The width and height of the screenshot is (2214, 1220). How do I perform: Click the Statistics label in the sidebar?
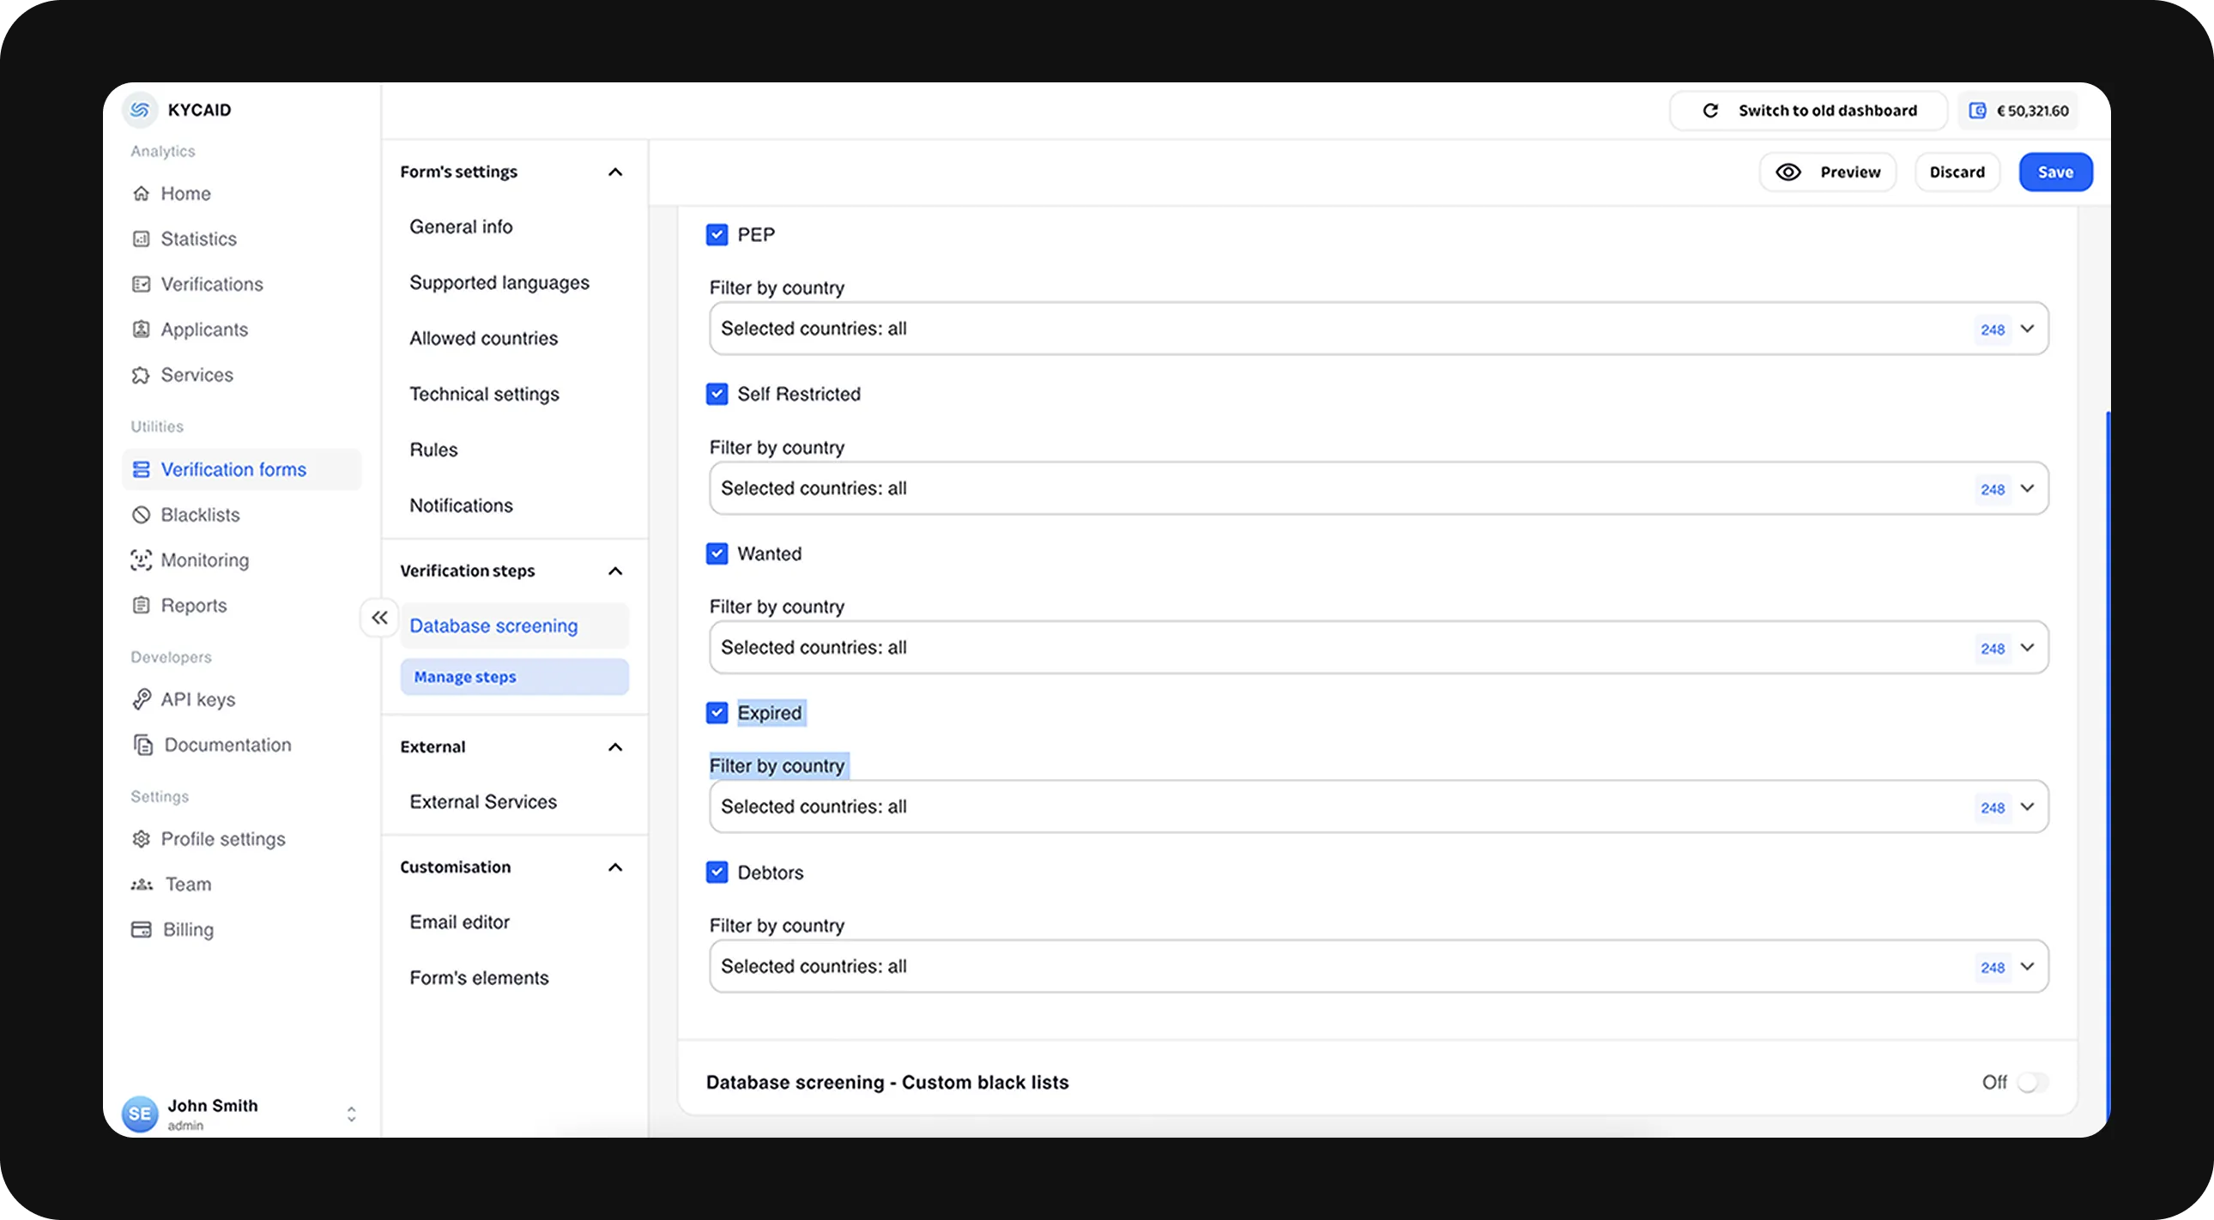198,239
